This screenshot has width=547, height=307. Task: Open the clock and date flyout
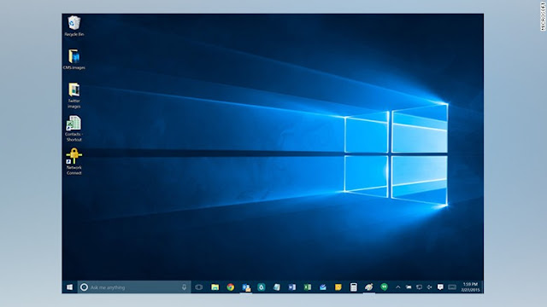470,287
